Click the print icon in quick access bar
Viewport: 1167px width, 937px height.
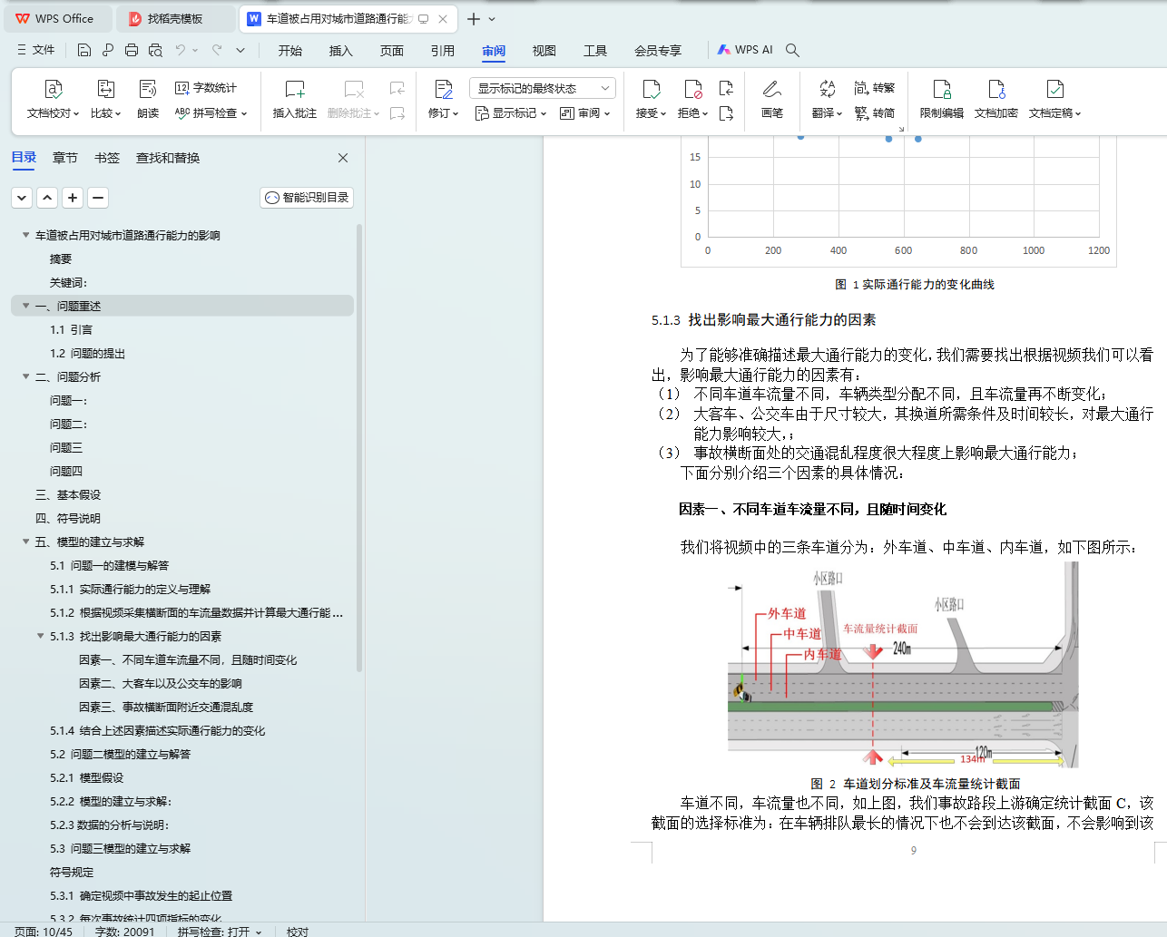click(132, 50)
